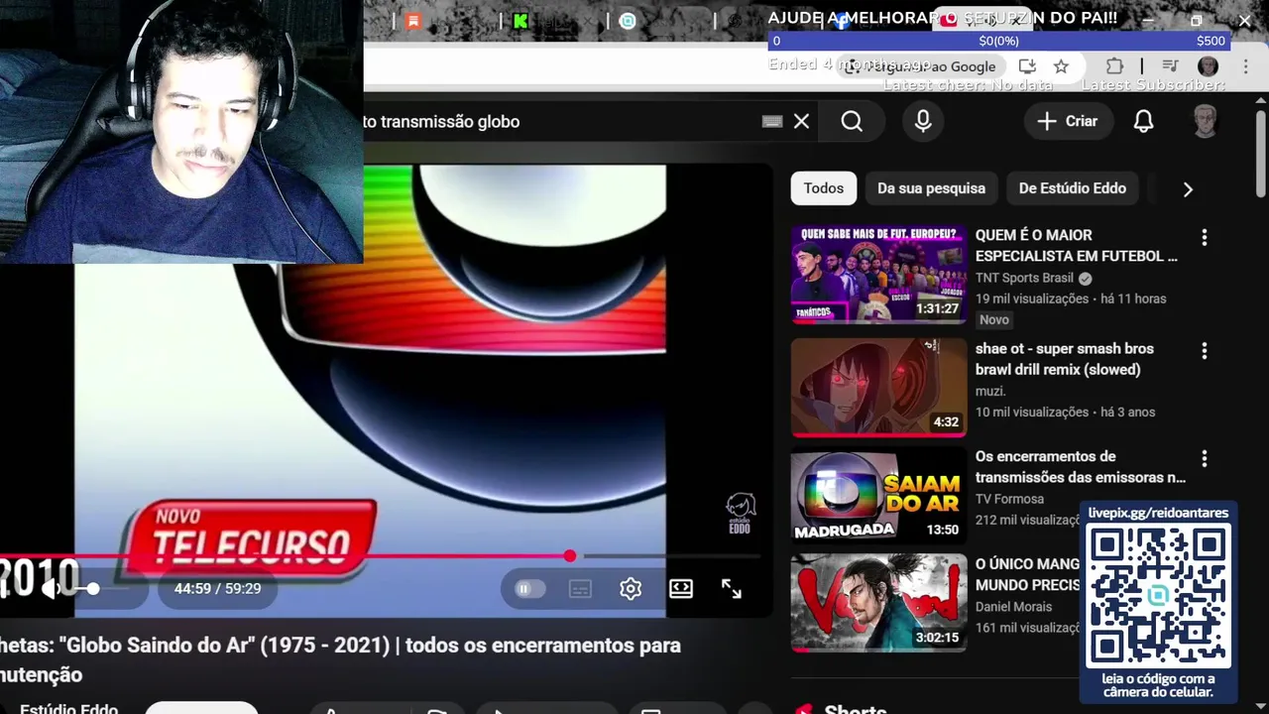Viewport: 1269px width, 714px height.
Task: Click the Estúdio Eddo watermark in player
Action: pyautogui.click(x=741, y=514)
